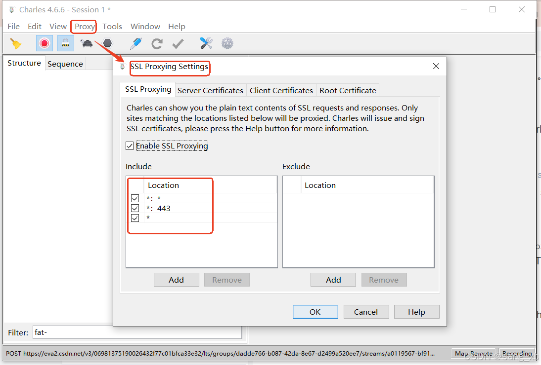Open the Proxy menu
The image size is (541, 365).
pyautogui.click(x=85, y=27)
